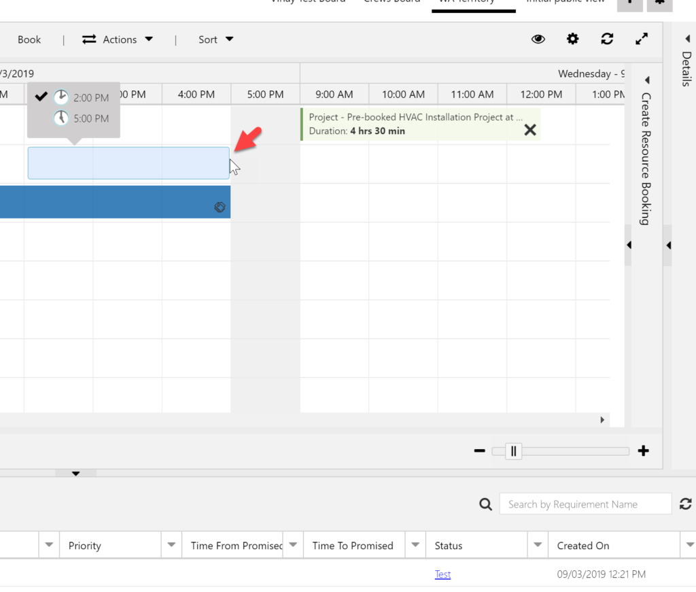Click the magnifying glass search icon
696x592 pixels.
485,504
